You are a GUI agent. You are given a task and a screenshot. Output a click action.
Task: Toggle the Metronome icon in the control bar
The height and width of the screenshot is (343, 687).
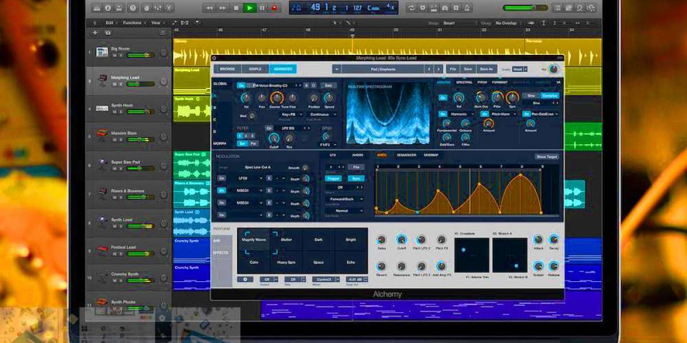(x=467, y=8)
